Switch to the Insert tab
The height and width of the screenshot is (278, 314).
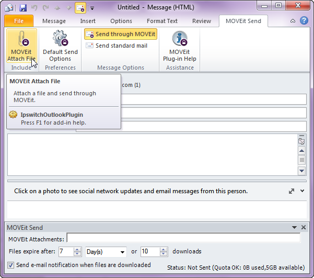pos(88,21)
